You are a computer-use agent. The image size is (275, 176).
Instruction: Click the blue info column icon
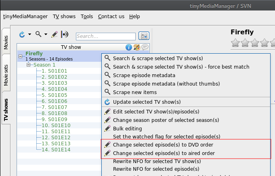[129, 47]
